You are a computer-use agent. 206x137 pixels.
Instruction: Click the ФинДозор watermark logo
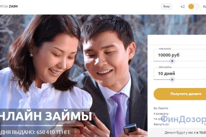click(x=183, y=119)
